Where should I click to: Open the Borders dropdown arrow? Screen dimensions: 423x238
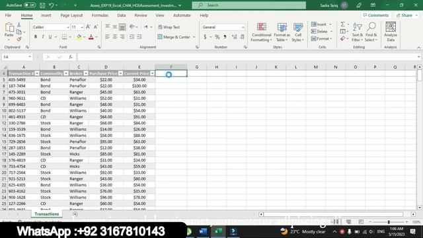click(x=70, y=37)
